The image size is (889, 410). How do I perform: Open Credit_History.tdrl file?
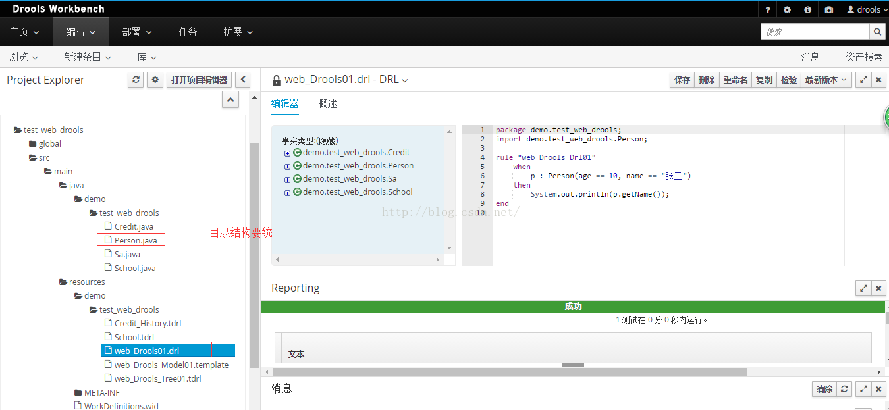tap(143, 323)
